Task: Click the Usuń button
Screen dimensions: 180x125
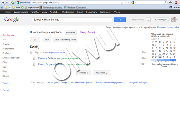Action: click(x=47, y=40)
